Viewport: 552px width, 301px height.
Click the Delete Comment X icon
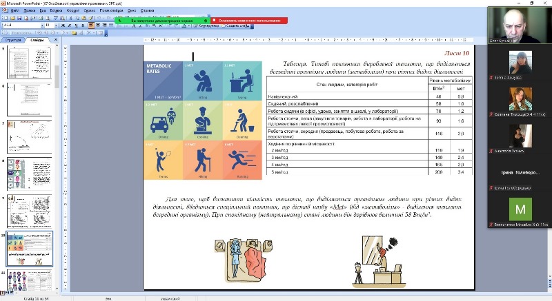click(x=89, y=33)
